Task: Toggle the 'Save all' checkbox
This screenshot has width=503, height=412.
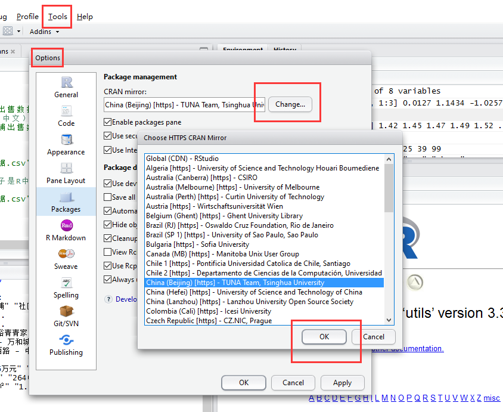Action: 107,197
